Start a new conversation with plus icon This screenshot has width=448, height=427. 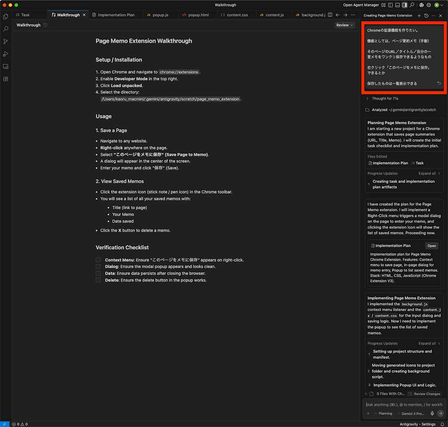coord(419,16)
